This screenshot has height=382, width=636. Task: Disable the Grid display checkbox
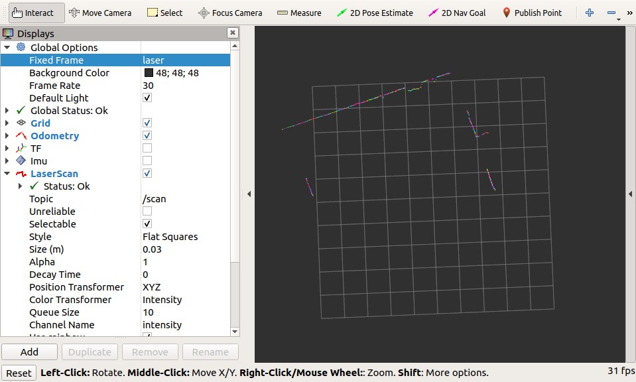click(x=147, y=123)
